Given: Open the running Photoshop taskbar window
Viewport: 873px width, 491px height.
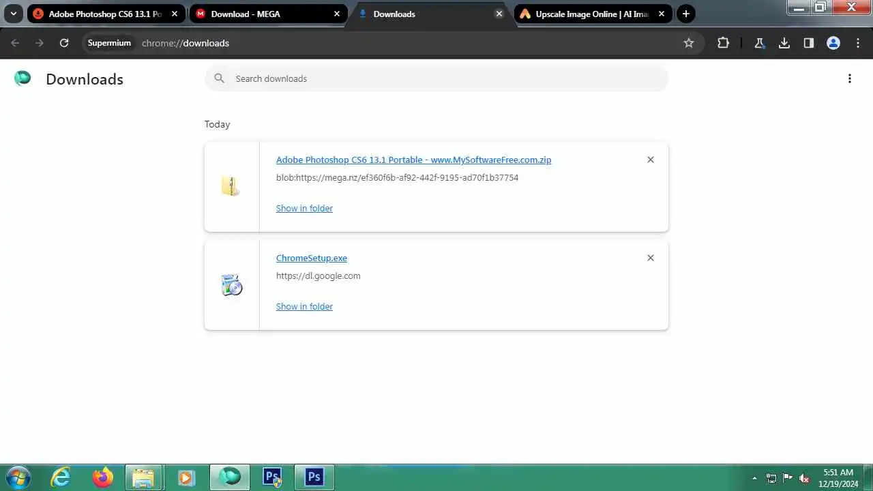Looking at the screenshot, I should click(314, 477).
